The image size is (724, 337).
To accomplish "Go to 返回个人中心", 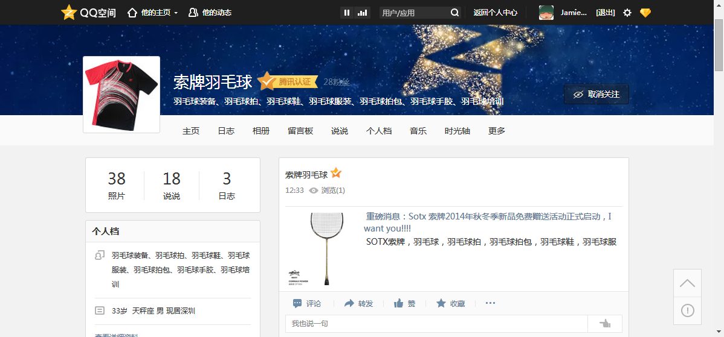I will tap(495, 13).
